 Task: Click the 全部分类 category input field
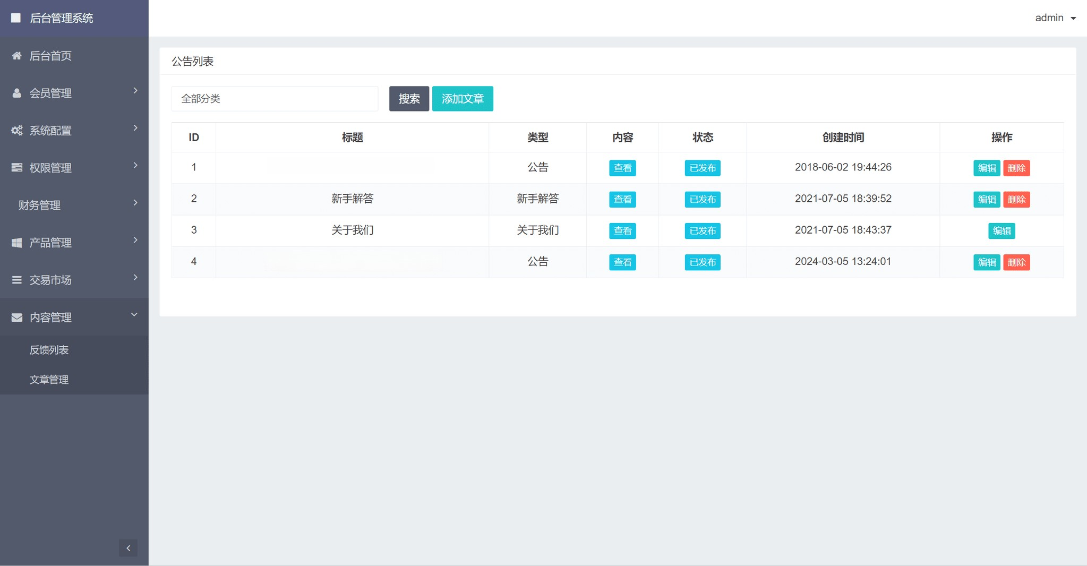[x=274, y=98]
